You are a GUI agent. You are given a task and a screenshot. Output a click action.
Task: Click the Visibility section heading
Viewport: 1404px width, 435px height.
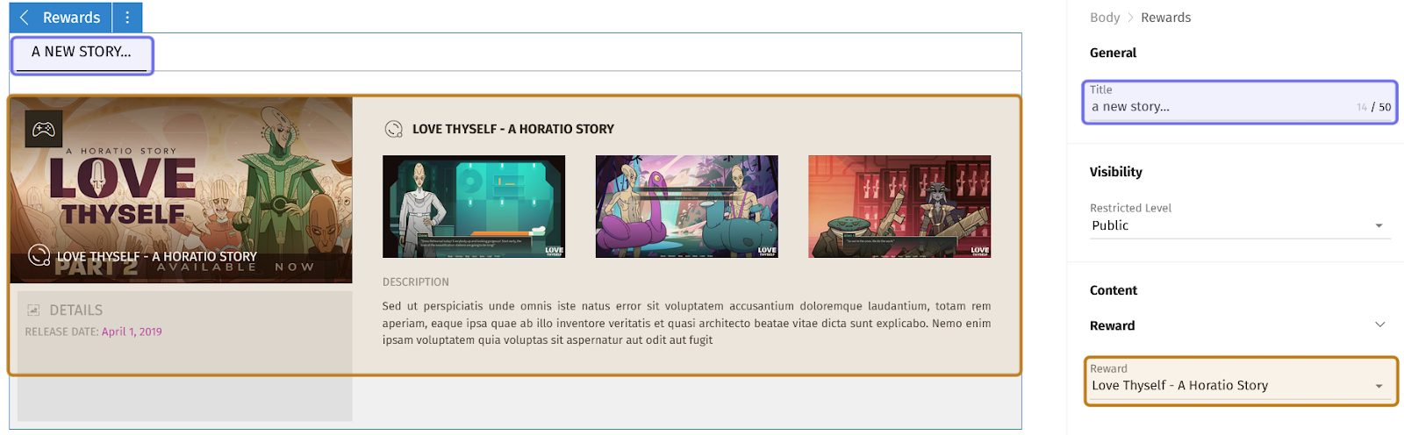point(1116,172)
